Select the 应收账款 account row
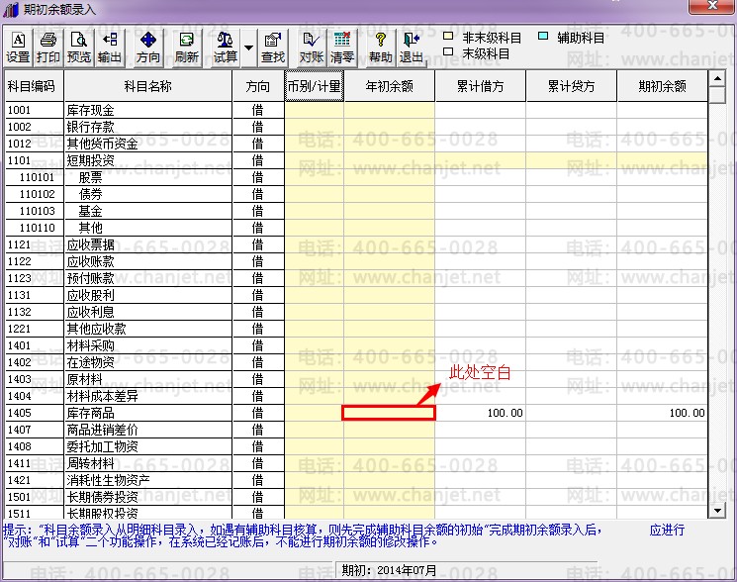Screen dimensions: 737x582 [x=356, y=261]
